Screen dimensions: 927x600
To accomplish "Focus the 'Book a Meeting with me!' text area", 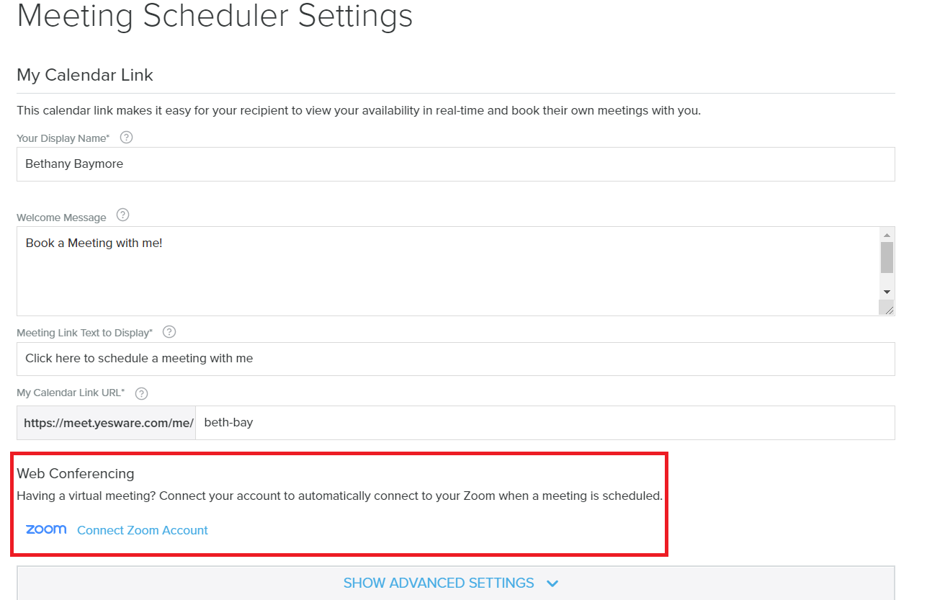I will tap(447, 271).
